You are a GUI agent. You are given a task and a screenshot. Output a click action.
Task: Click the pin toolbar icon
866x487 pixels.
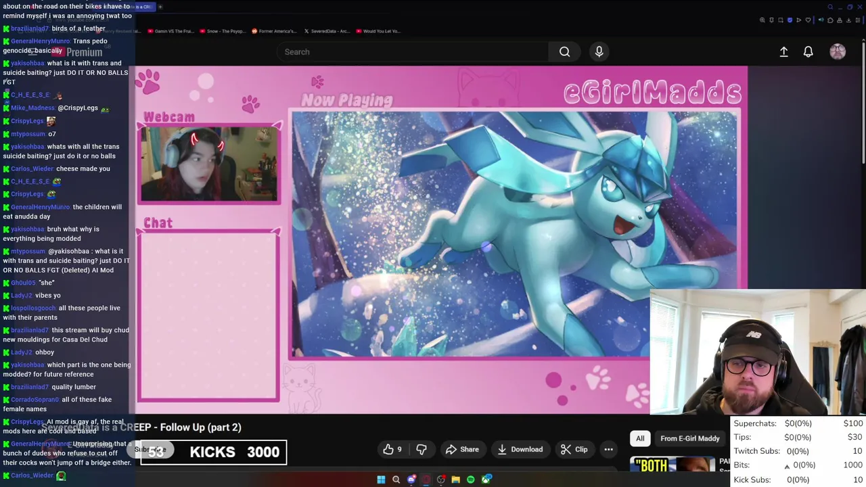tap(771, 20)
